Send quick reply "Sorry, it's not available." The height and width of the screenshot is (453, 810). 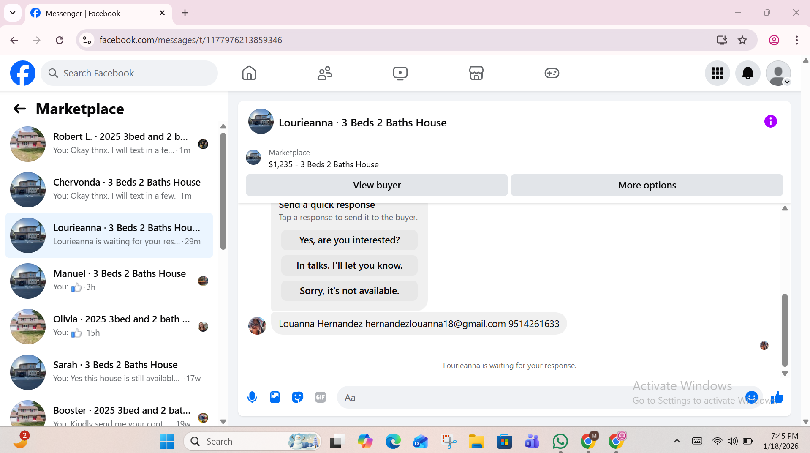click(349, 291)
